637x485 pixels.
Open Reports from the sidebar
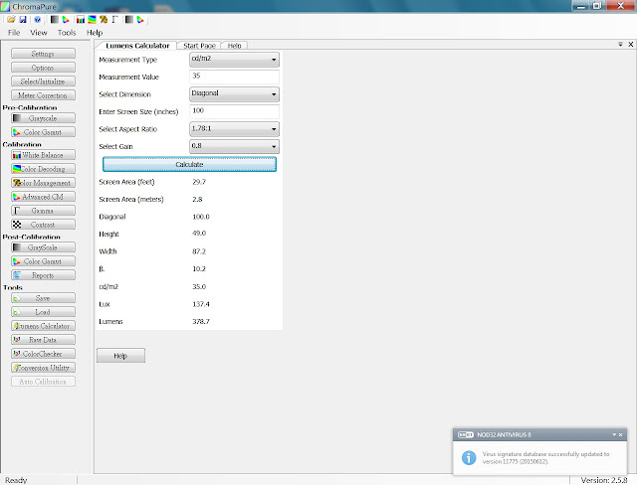43,275
